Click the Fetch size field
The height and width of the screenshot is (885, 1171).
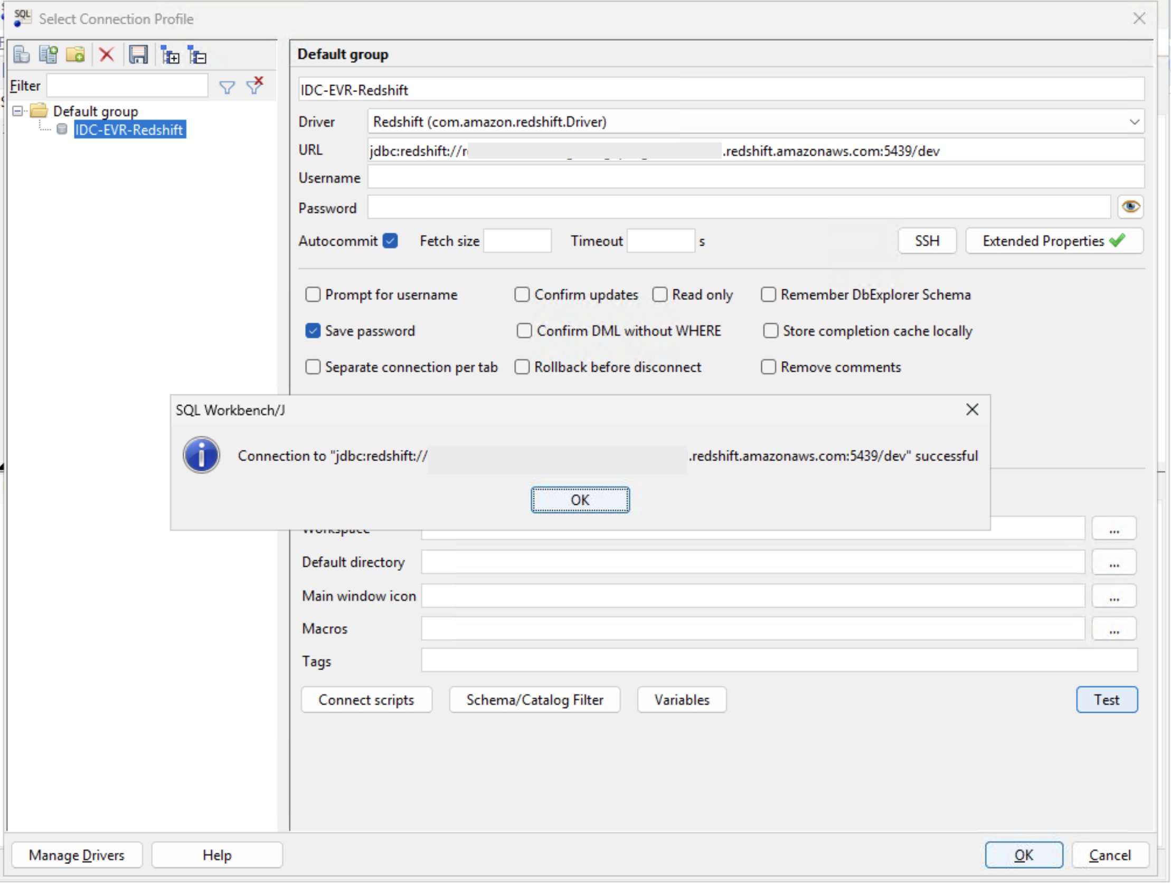tap(517, 241)
